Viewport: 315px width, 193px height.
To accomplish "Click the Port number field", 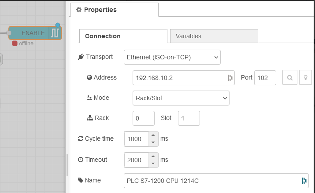I will [265, 78].
